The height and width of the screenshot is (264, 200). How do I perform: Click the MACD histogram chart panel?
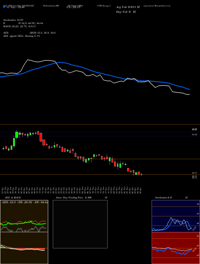[24, 248]
